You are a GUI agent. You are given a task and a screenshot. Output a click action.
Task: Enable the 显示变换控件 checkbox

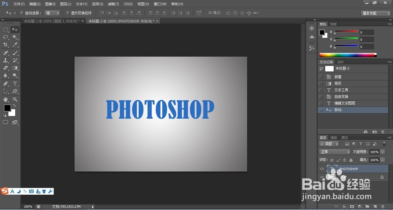[68, 13]
